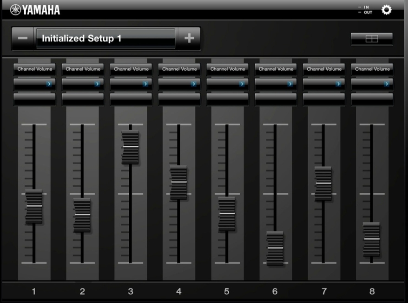Click the blank third-row button of channel 8
Screen dimensions: 408x303
[372, 99]
